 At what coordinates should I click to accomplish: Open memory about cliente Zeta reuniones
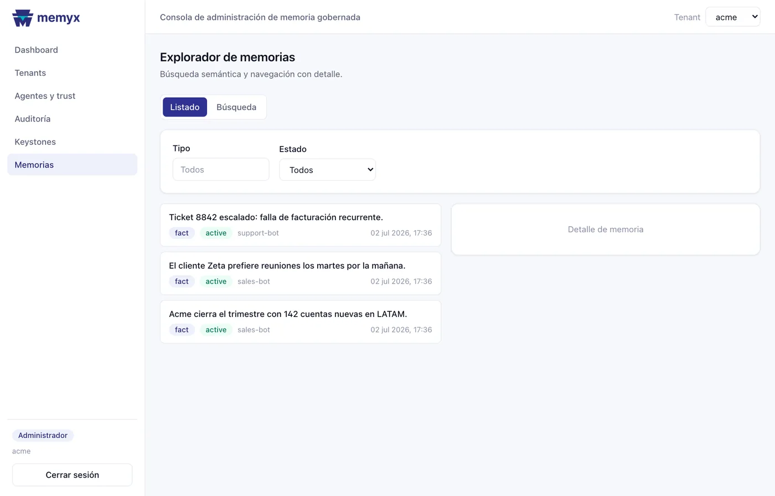(301, 273)
